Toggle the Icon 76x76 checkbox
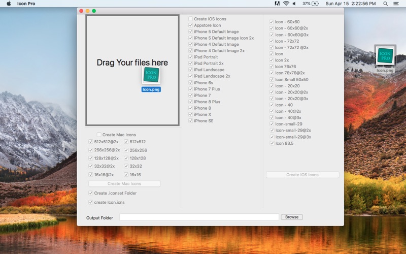The image size is (406, 254). tap(272, 67)
